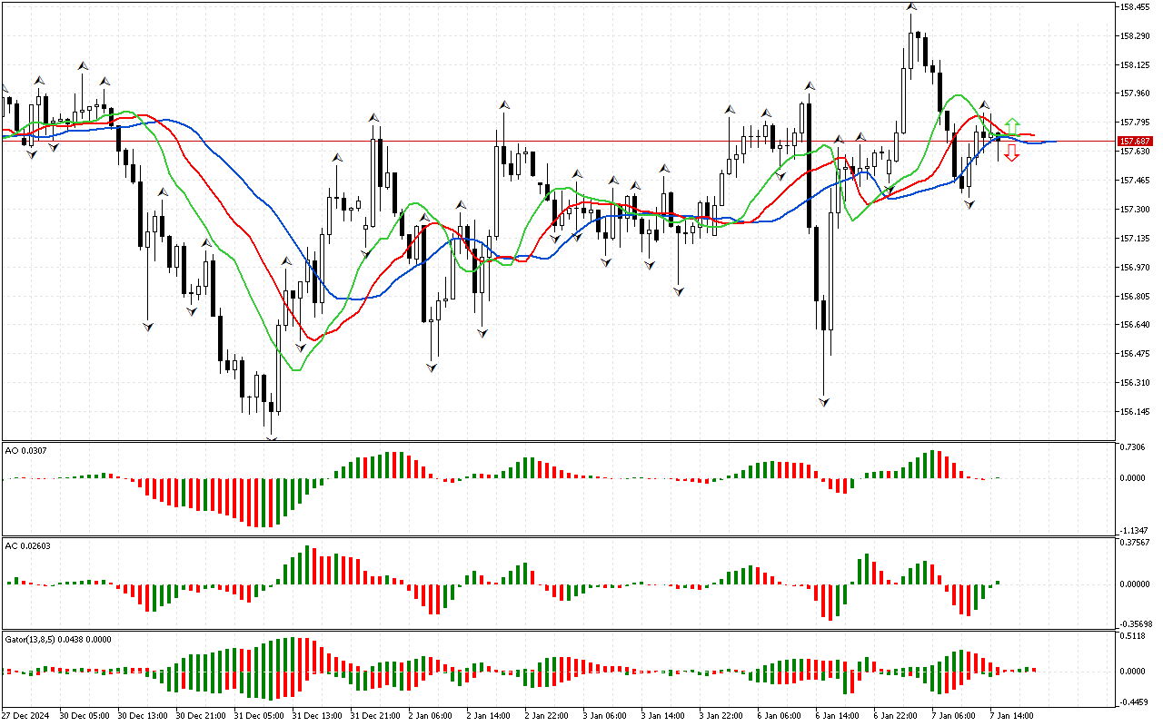Click the -0.35698 value on AC scale
Image resolution: width=1163 pixels, height=726 pixels.
click(x=1136, y=624)
